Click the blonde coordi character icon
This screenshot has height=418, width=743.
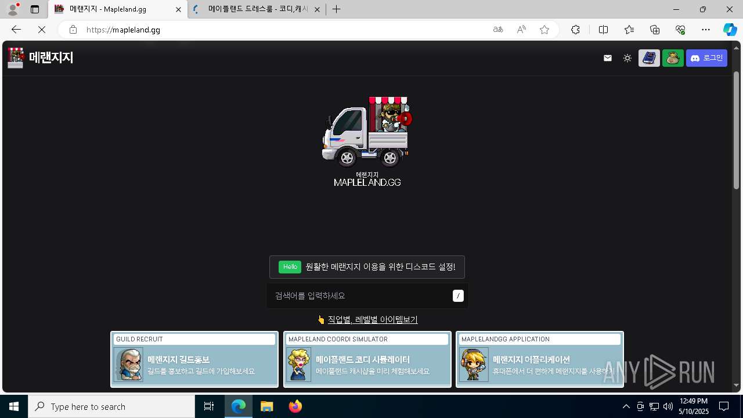tap(298, 365)
